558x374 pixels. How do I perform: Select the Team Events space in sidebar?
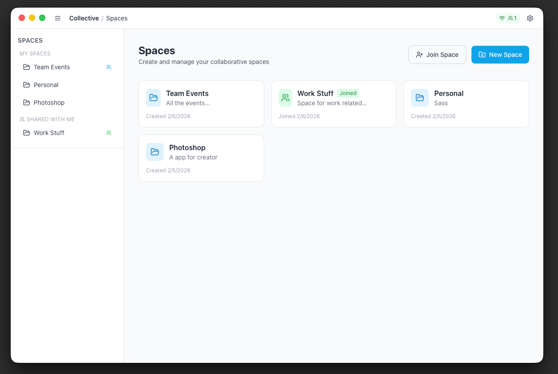(51, 67)
